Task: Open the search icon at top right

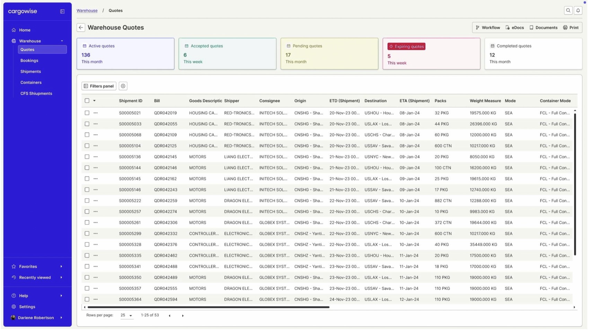Action: pyautogui.click(x=568, y=11)
